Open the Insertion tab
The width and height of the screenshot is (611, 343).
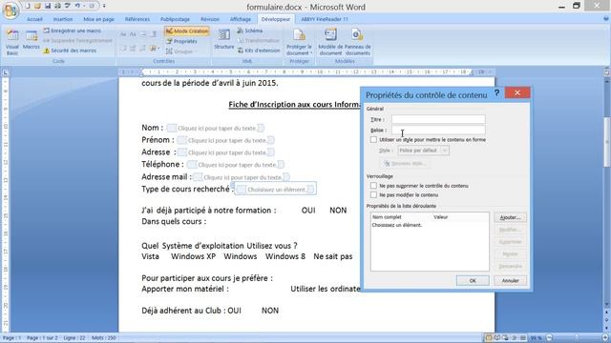tap(62, 19)
